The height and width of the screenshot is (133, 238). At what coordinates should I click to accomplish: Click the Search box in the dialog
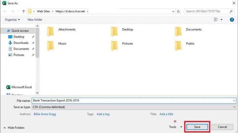coord(206,11)
